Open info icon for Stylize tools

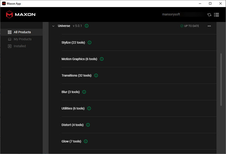89,42
